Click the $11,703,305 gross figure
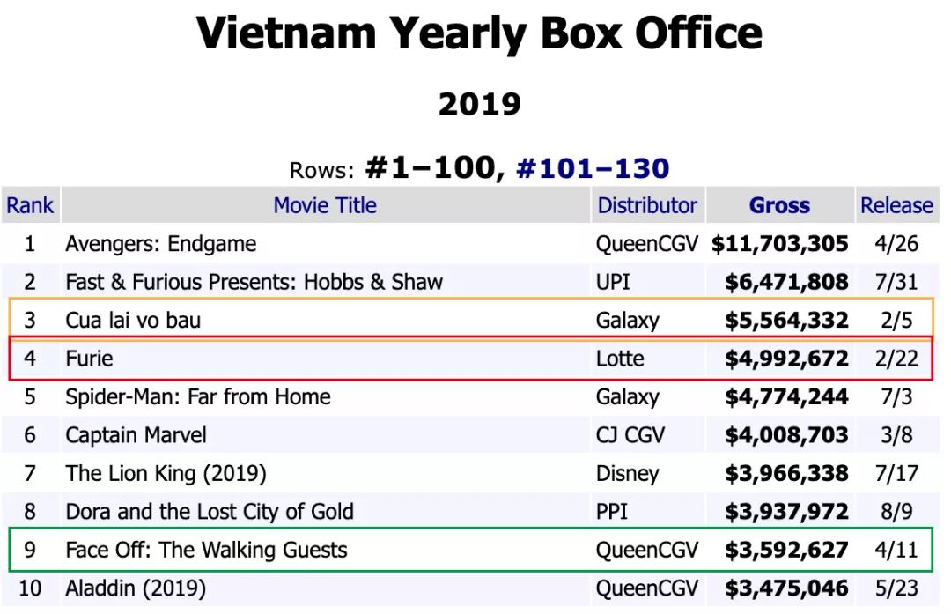This screenshot has height=614, width=951. [x=780, y=244]
